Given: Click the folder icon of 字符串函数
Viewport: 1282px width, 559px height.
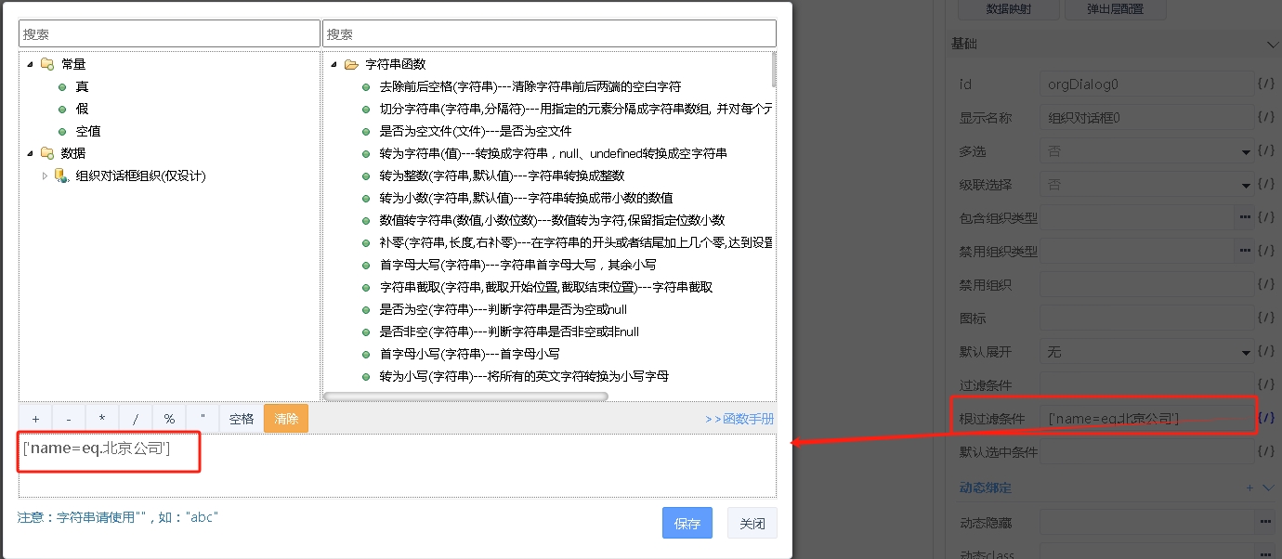Looking at the screenshot, I should coord(351,65).
